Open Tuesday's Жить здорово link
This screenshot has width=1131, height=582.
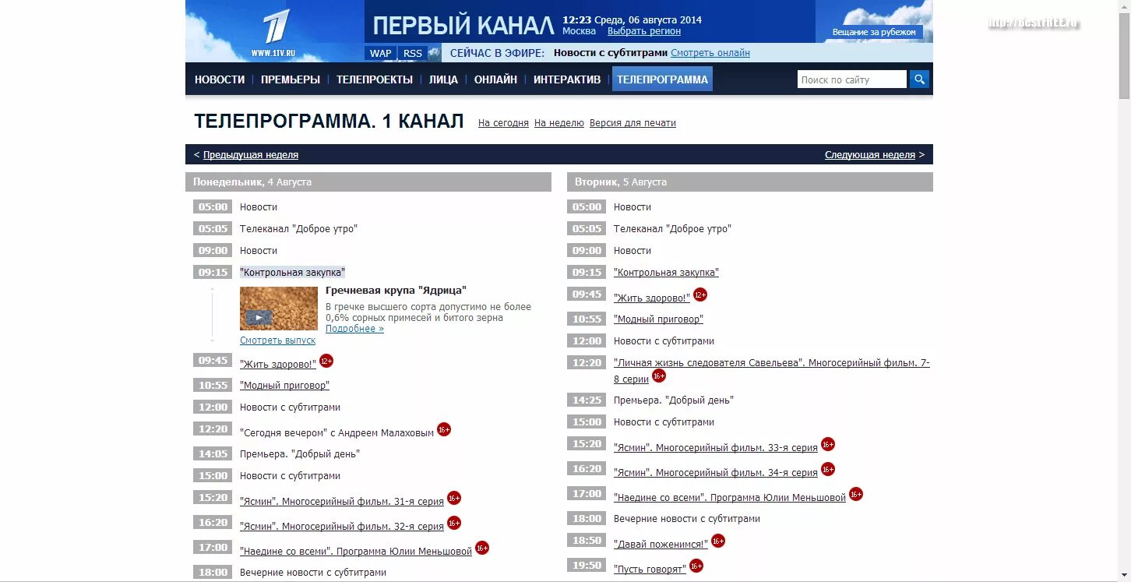[x=652, y=298]
